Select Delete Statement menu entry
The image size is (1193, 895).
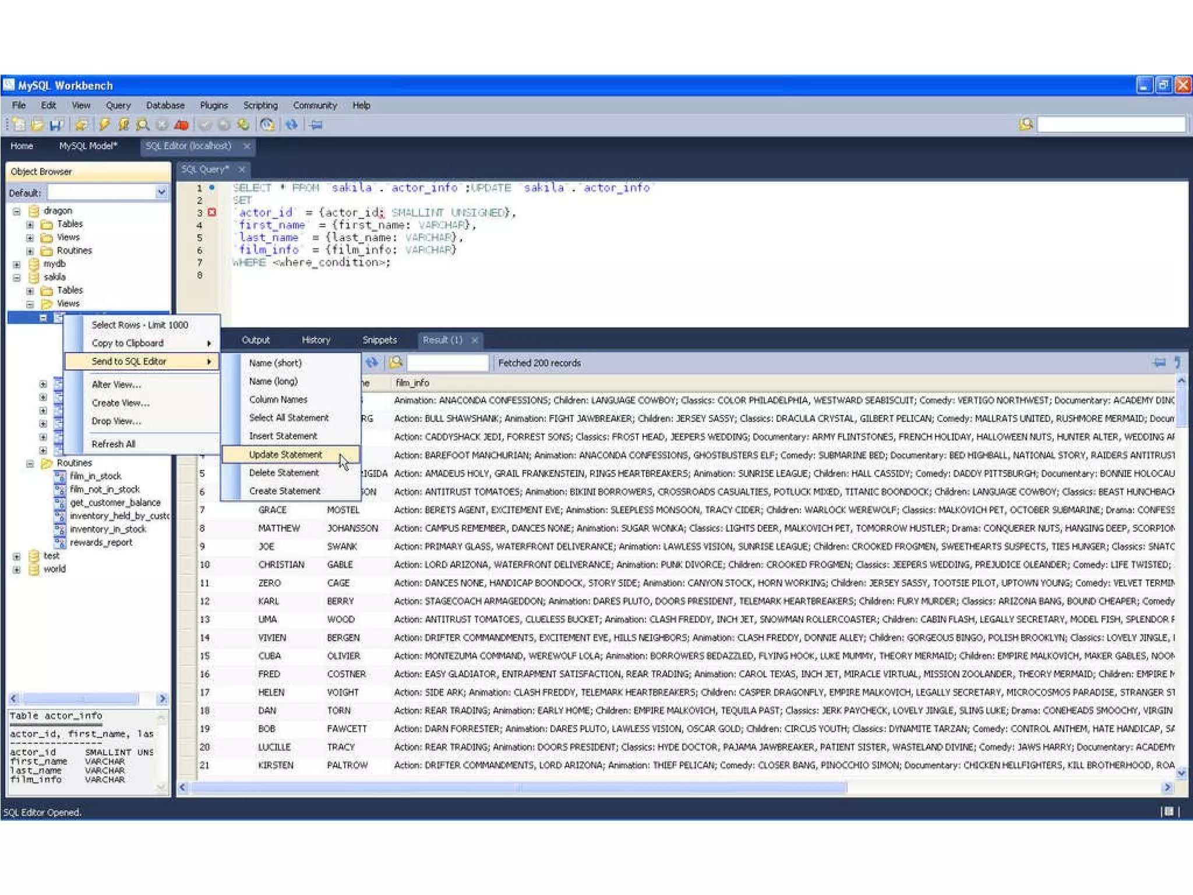pyautogui.click(x=284, y=473)
